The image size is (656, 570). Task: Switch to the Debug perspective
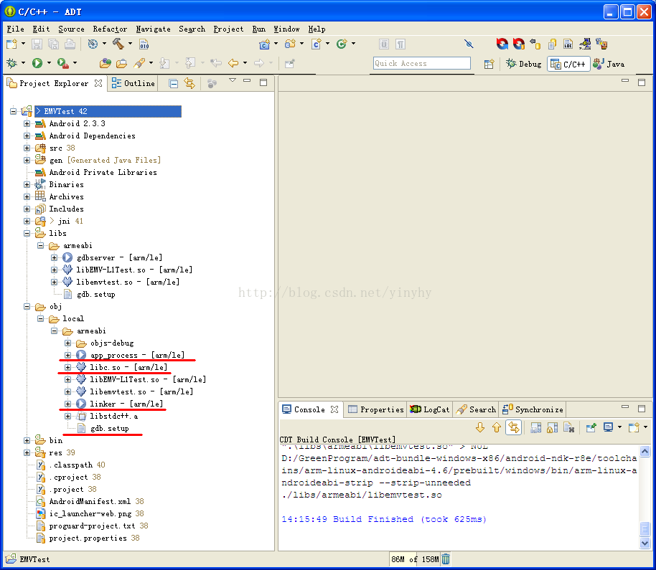[x=524, y=64]
